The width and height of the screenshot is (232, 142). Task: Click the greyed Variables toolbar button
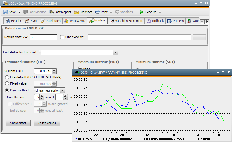click(125, 12)
